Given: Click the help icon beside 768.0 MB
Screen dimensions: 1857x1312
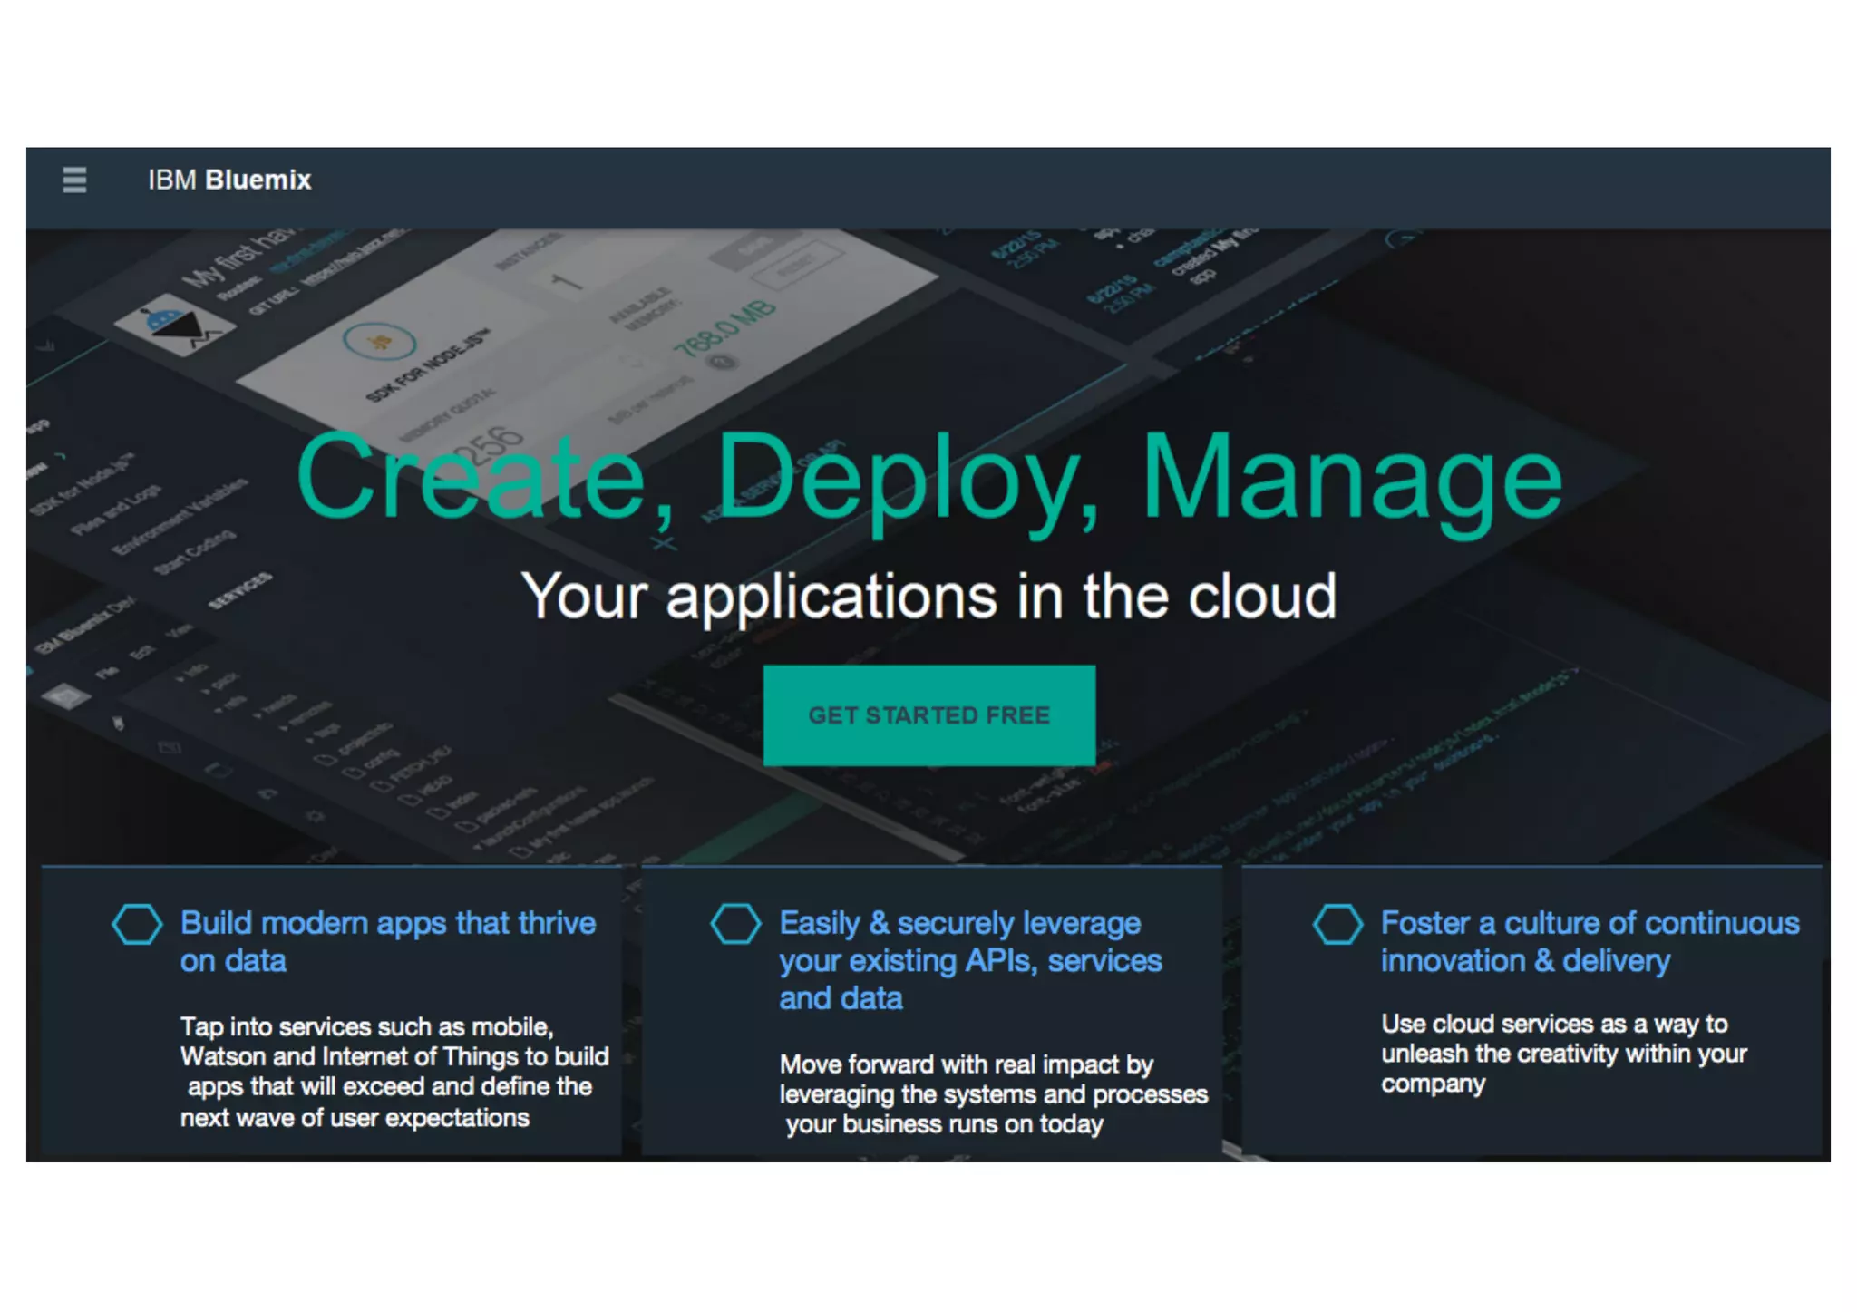Looking at the screenshot, I should (722, 363).
